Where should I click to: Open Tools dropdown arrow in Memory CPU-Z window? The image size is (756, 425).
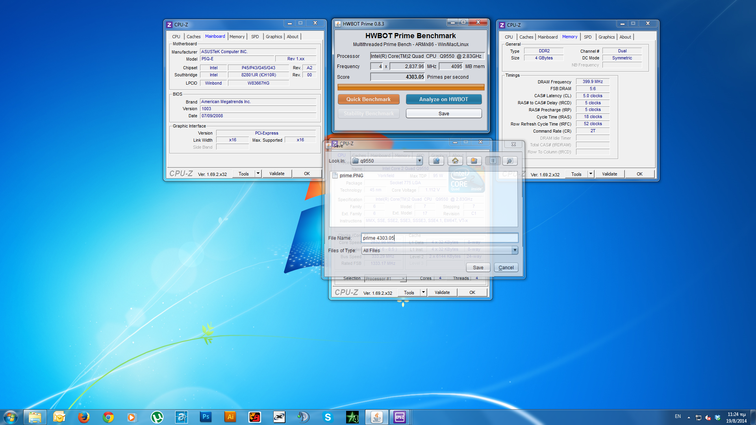tap(591, 174)
